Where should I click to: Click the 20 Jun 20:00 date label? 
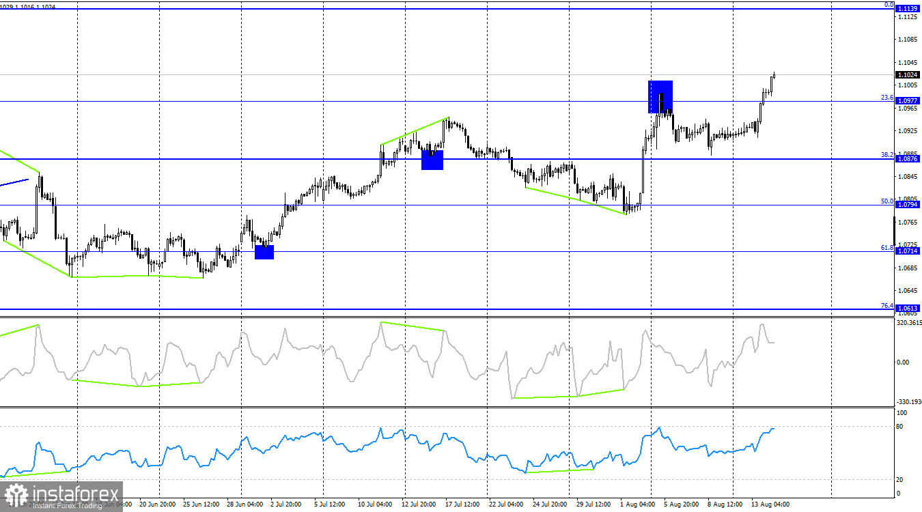[158, 504]
